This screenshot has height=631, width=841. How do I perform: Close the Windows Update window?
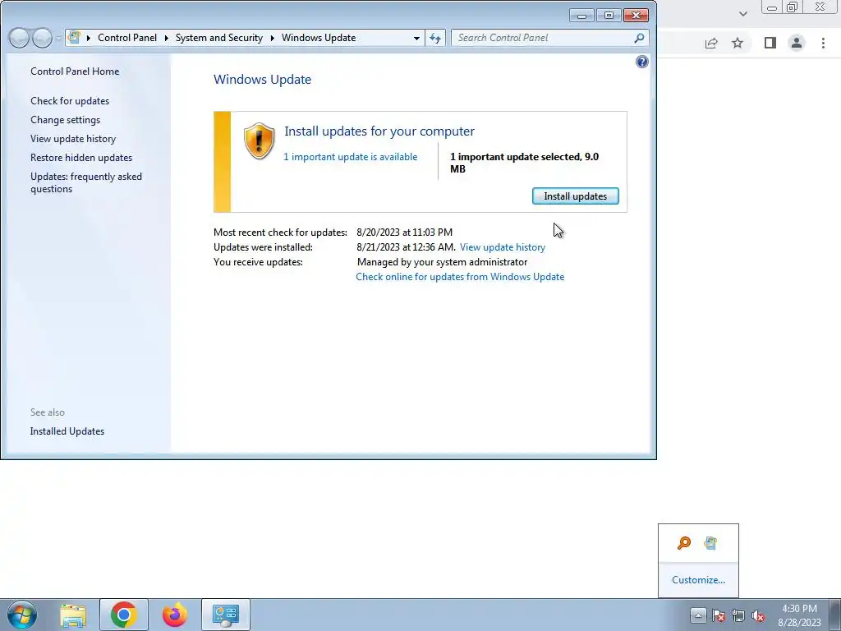(x=636, y=16)
